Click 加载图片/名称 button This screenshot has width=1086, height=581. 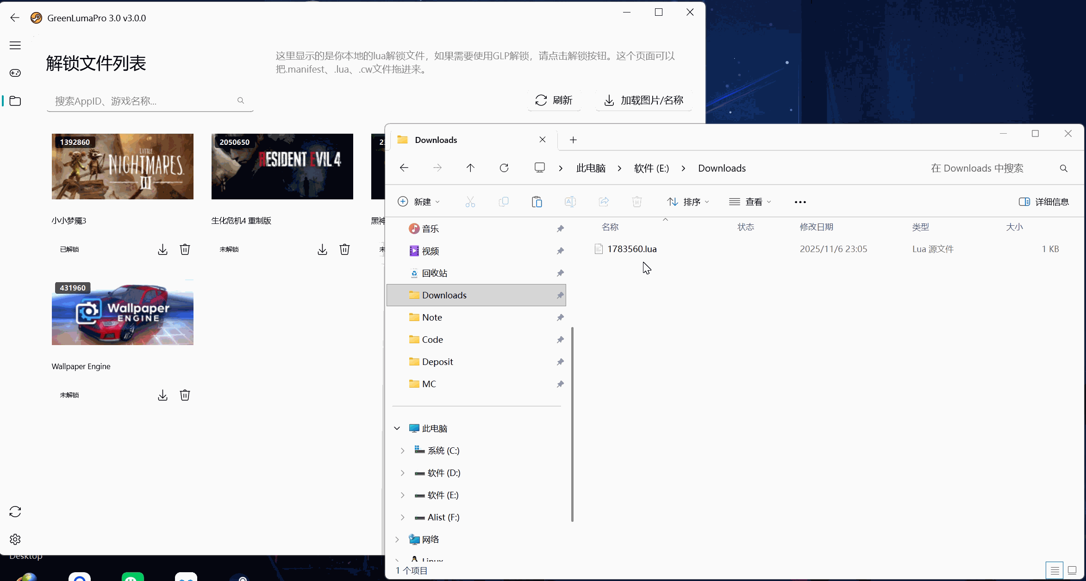644,100
